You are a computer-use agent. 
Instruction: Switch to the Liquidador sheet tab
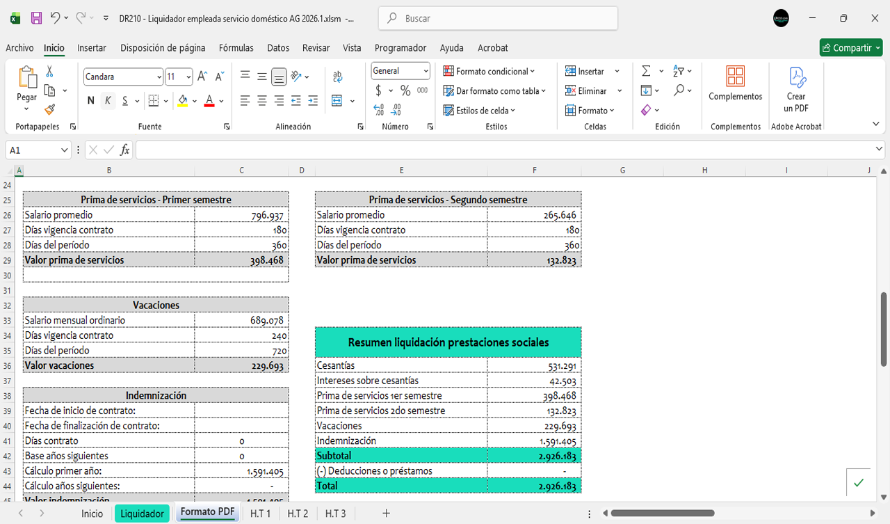click(142, 514)
